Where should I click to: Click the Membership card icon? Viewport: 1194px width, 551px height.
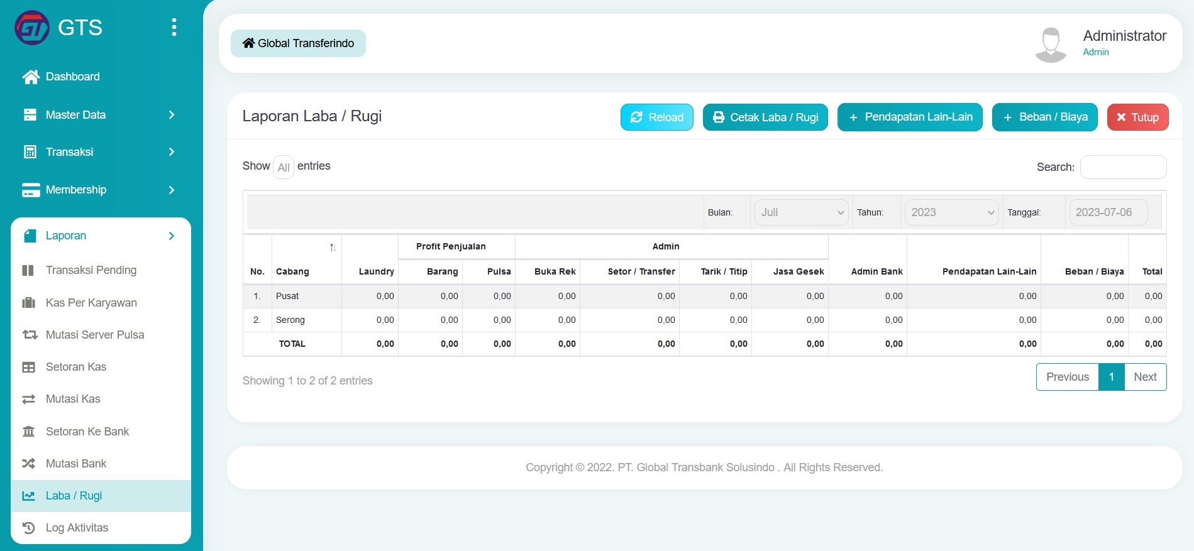pyautogui.click(x=30, y=190)
